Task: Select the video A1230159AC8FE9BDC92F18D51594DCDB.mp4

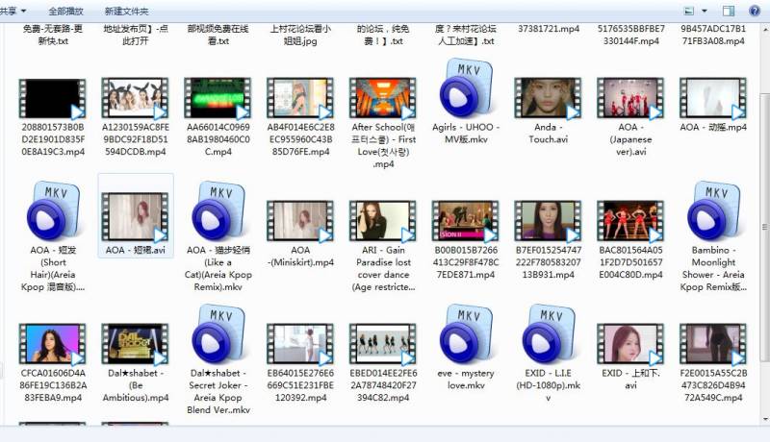Action: point(135,99)
